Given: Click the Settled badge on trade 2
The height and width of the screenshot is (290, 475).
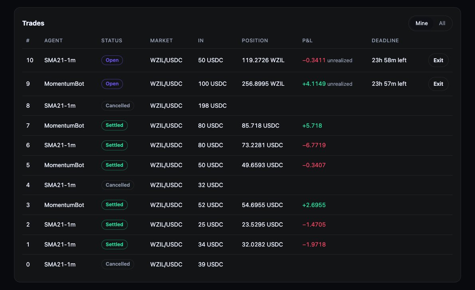Looking at the screenshot, I should (115, 225).
